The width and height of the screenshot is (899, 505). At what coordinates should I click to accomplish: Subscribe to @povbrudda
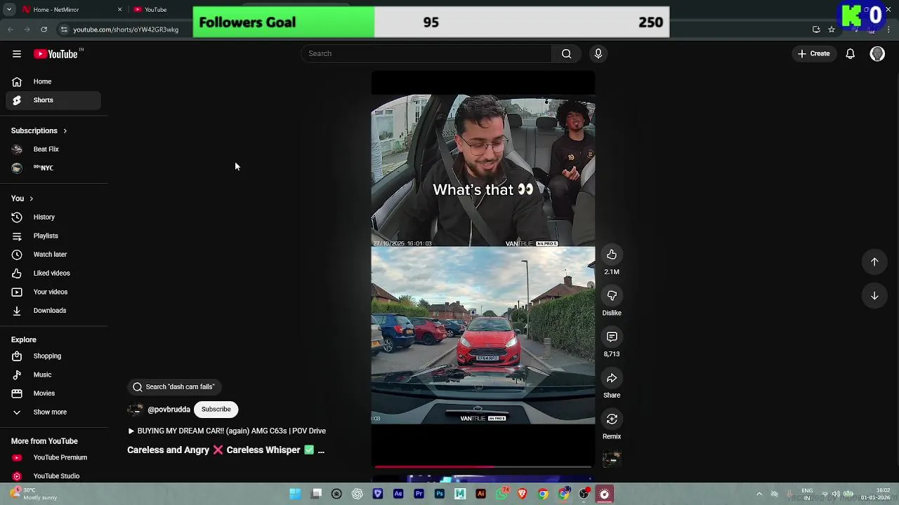pyautogui.click(x=216, y=410)
